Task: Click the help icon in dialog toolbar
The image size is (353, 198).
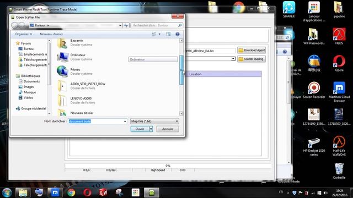Action: pos(178,34)
